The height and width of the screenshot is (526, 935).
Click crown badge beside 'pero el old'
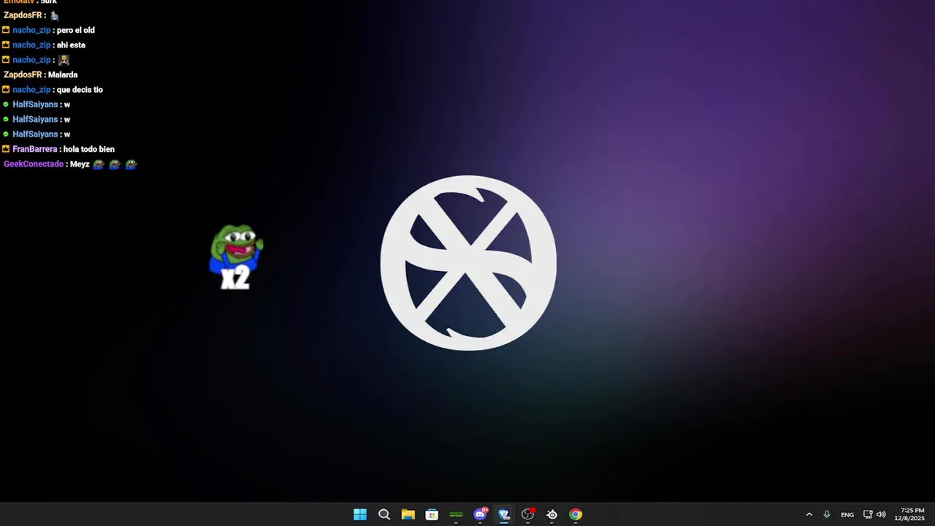coord(6,30)
